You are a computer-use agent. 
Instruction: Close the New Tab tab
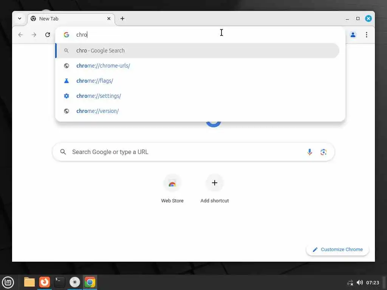click(x=109, y=19)
